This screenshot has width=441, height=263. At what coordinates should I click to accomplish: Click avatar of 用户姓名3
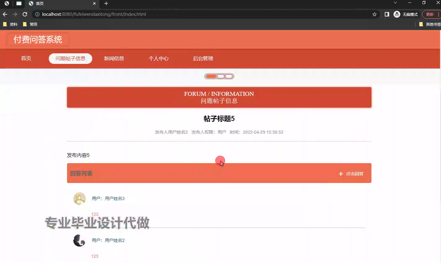[79, 198]
